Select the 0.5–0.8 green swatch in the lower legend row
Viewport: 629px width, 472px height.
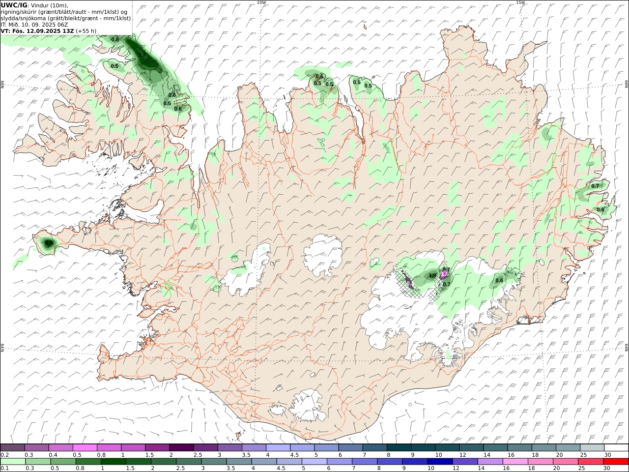[x=63, y=461]
